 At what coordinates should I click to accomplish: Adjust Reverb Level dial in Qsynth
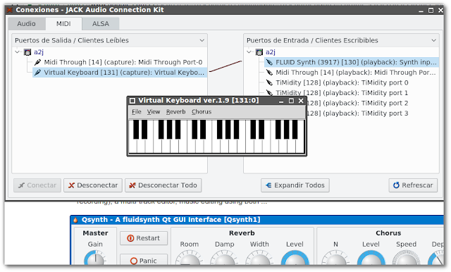pos(295,258)
